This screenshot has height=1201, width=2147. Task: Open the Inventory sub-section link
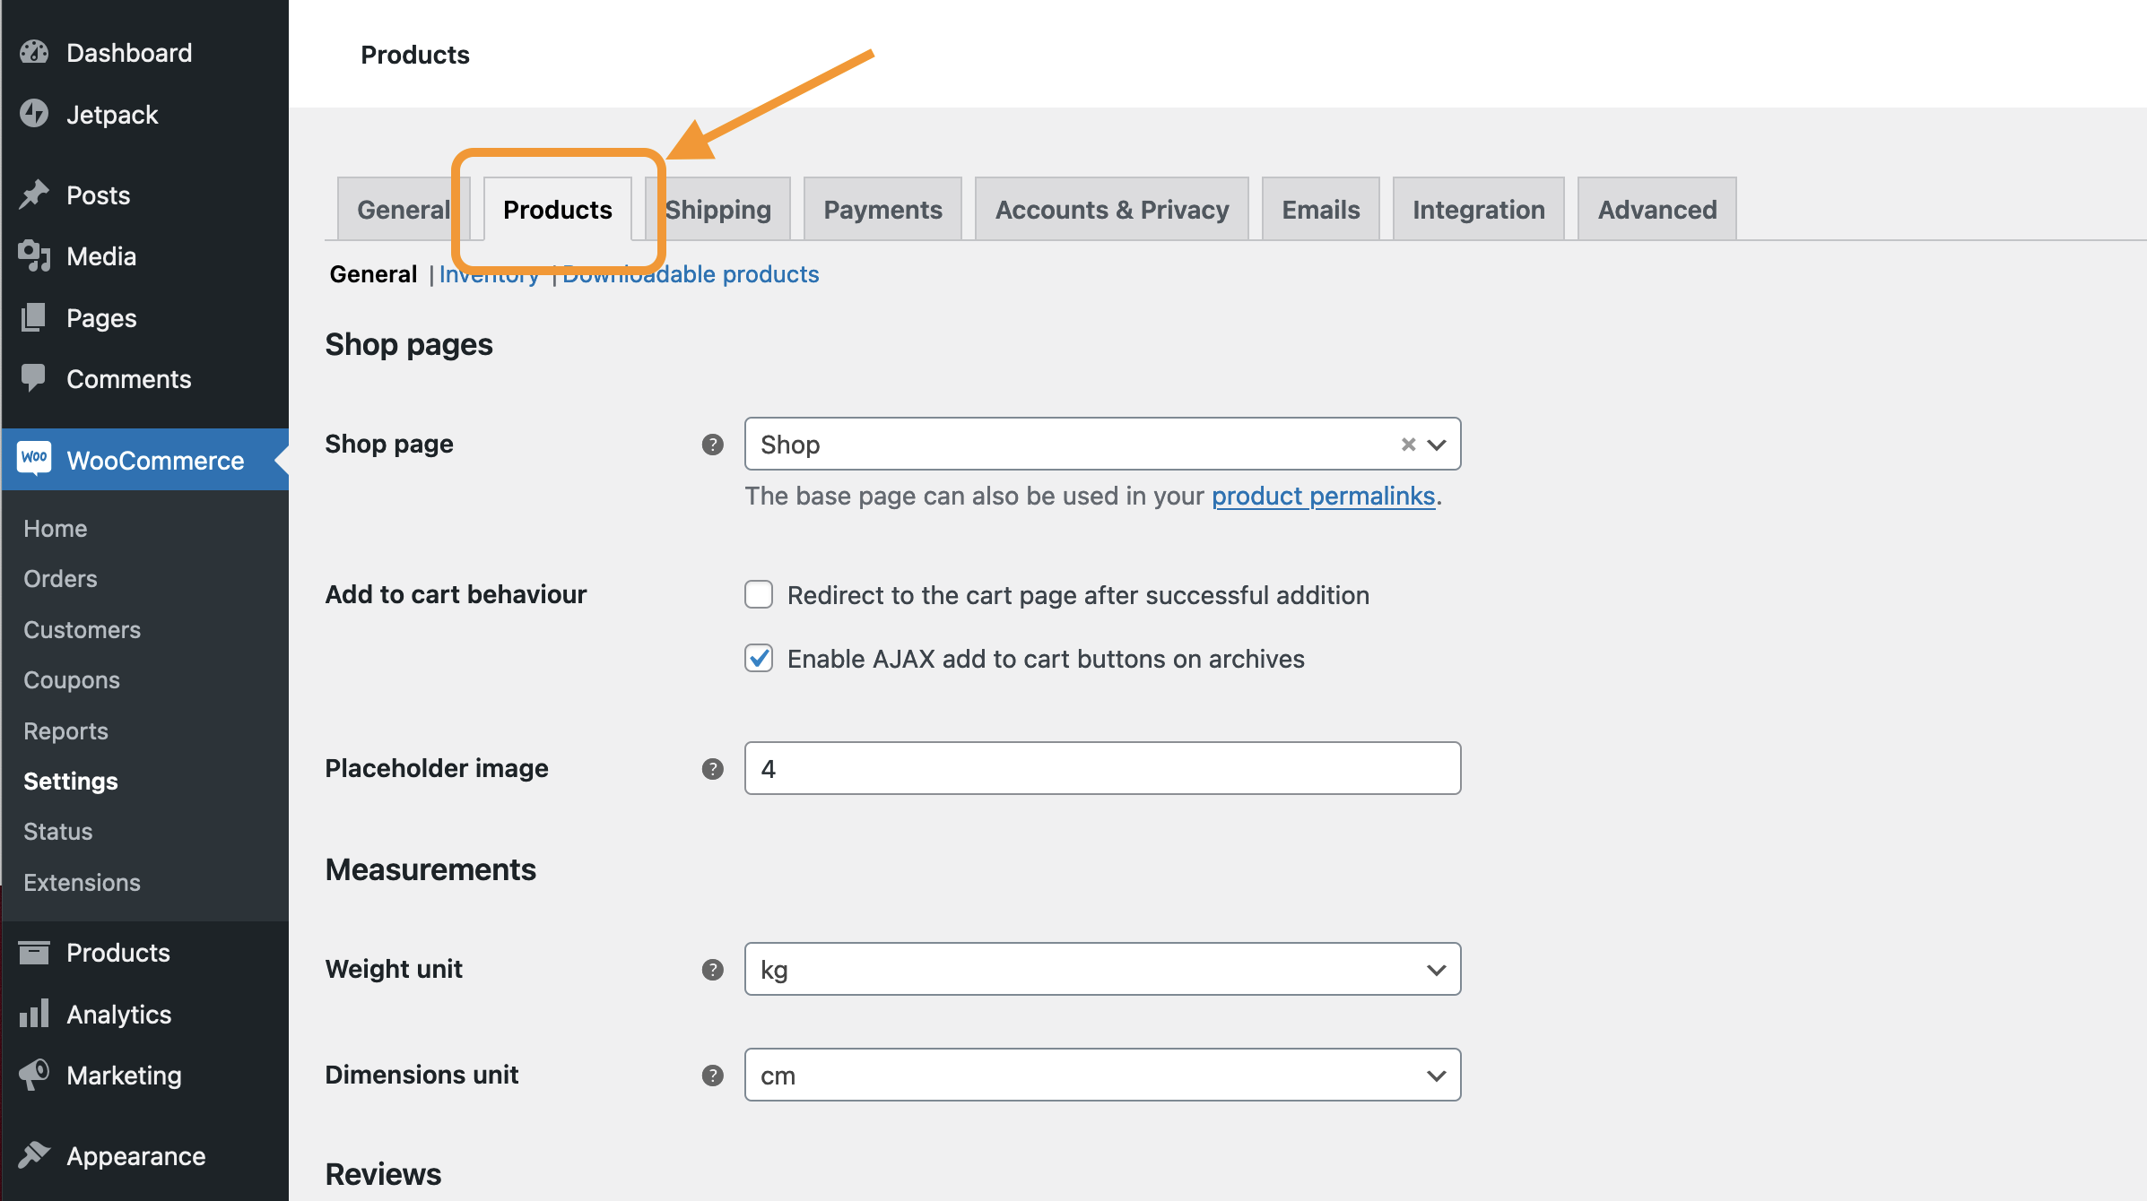(489, 274)
